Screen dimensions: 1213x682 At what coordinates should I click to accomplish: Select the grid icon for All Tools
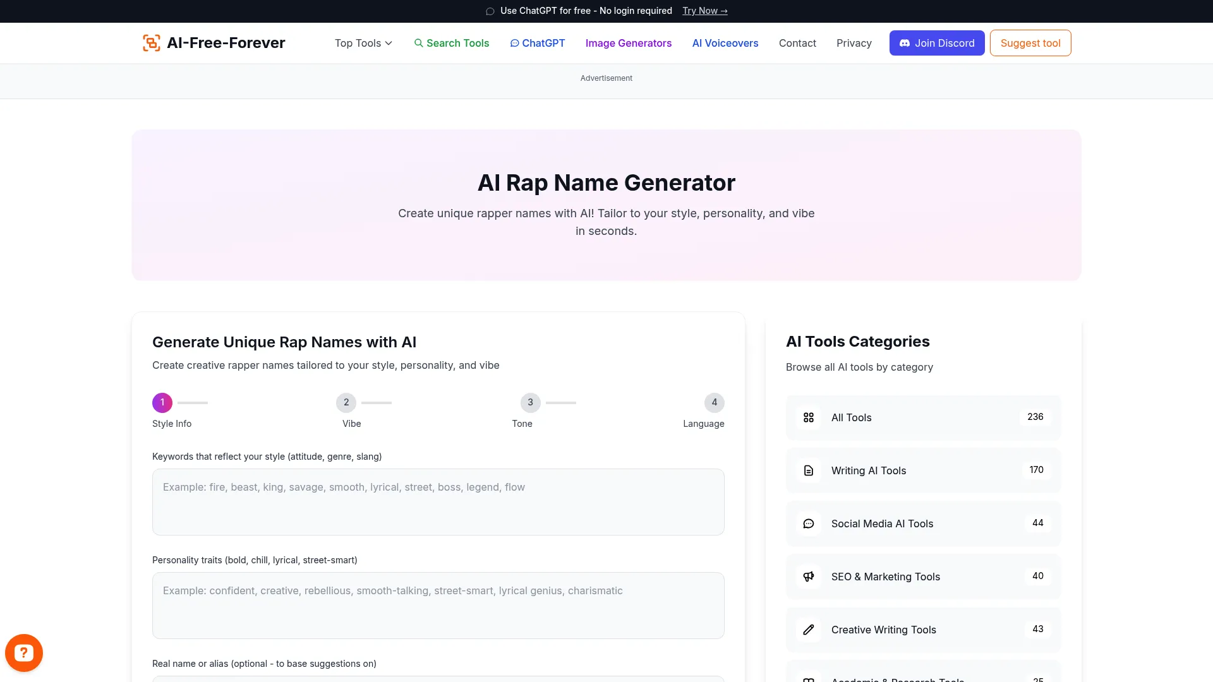pos(809,417)
